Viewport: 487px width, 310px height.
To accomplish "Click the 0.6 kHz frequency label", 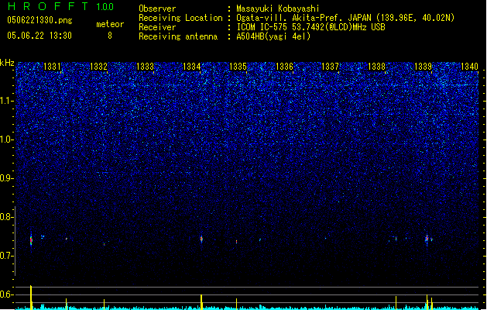I will tap(7, 294).
